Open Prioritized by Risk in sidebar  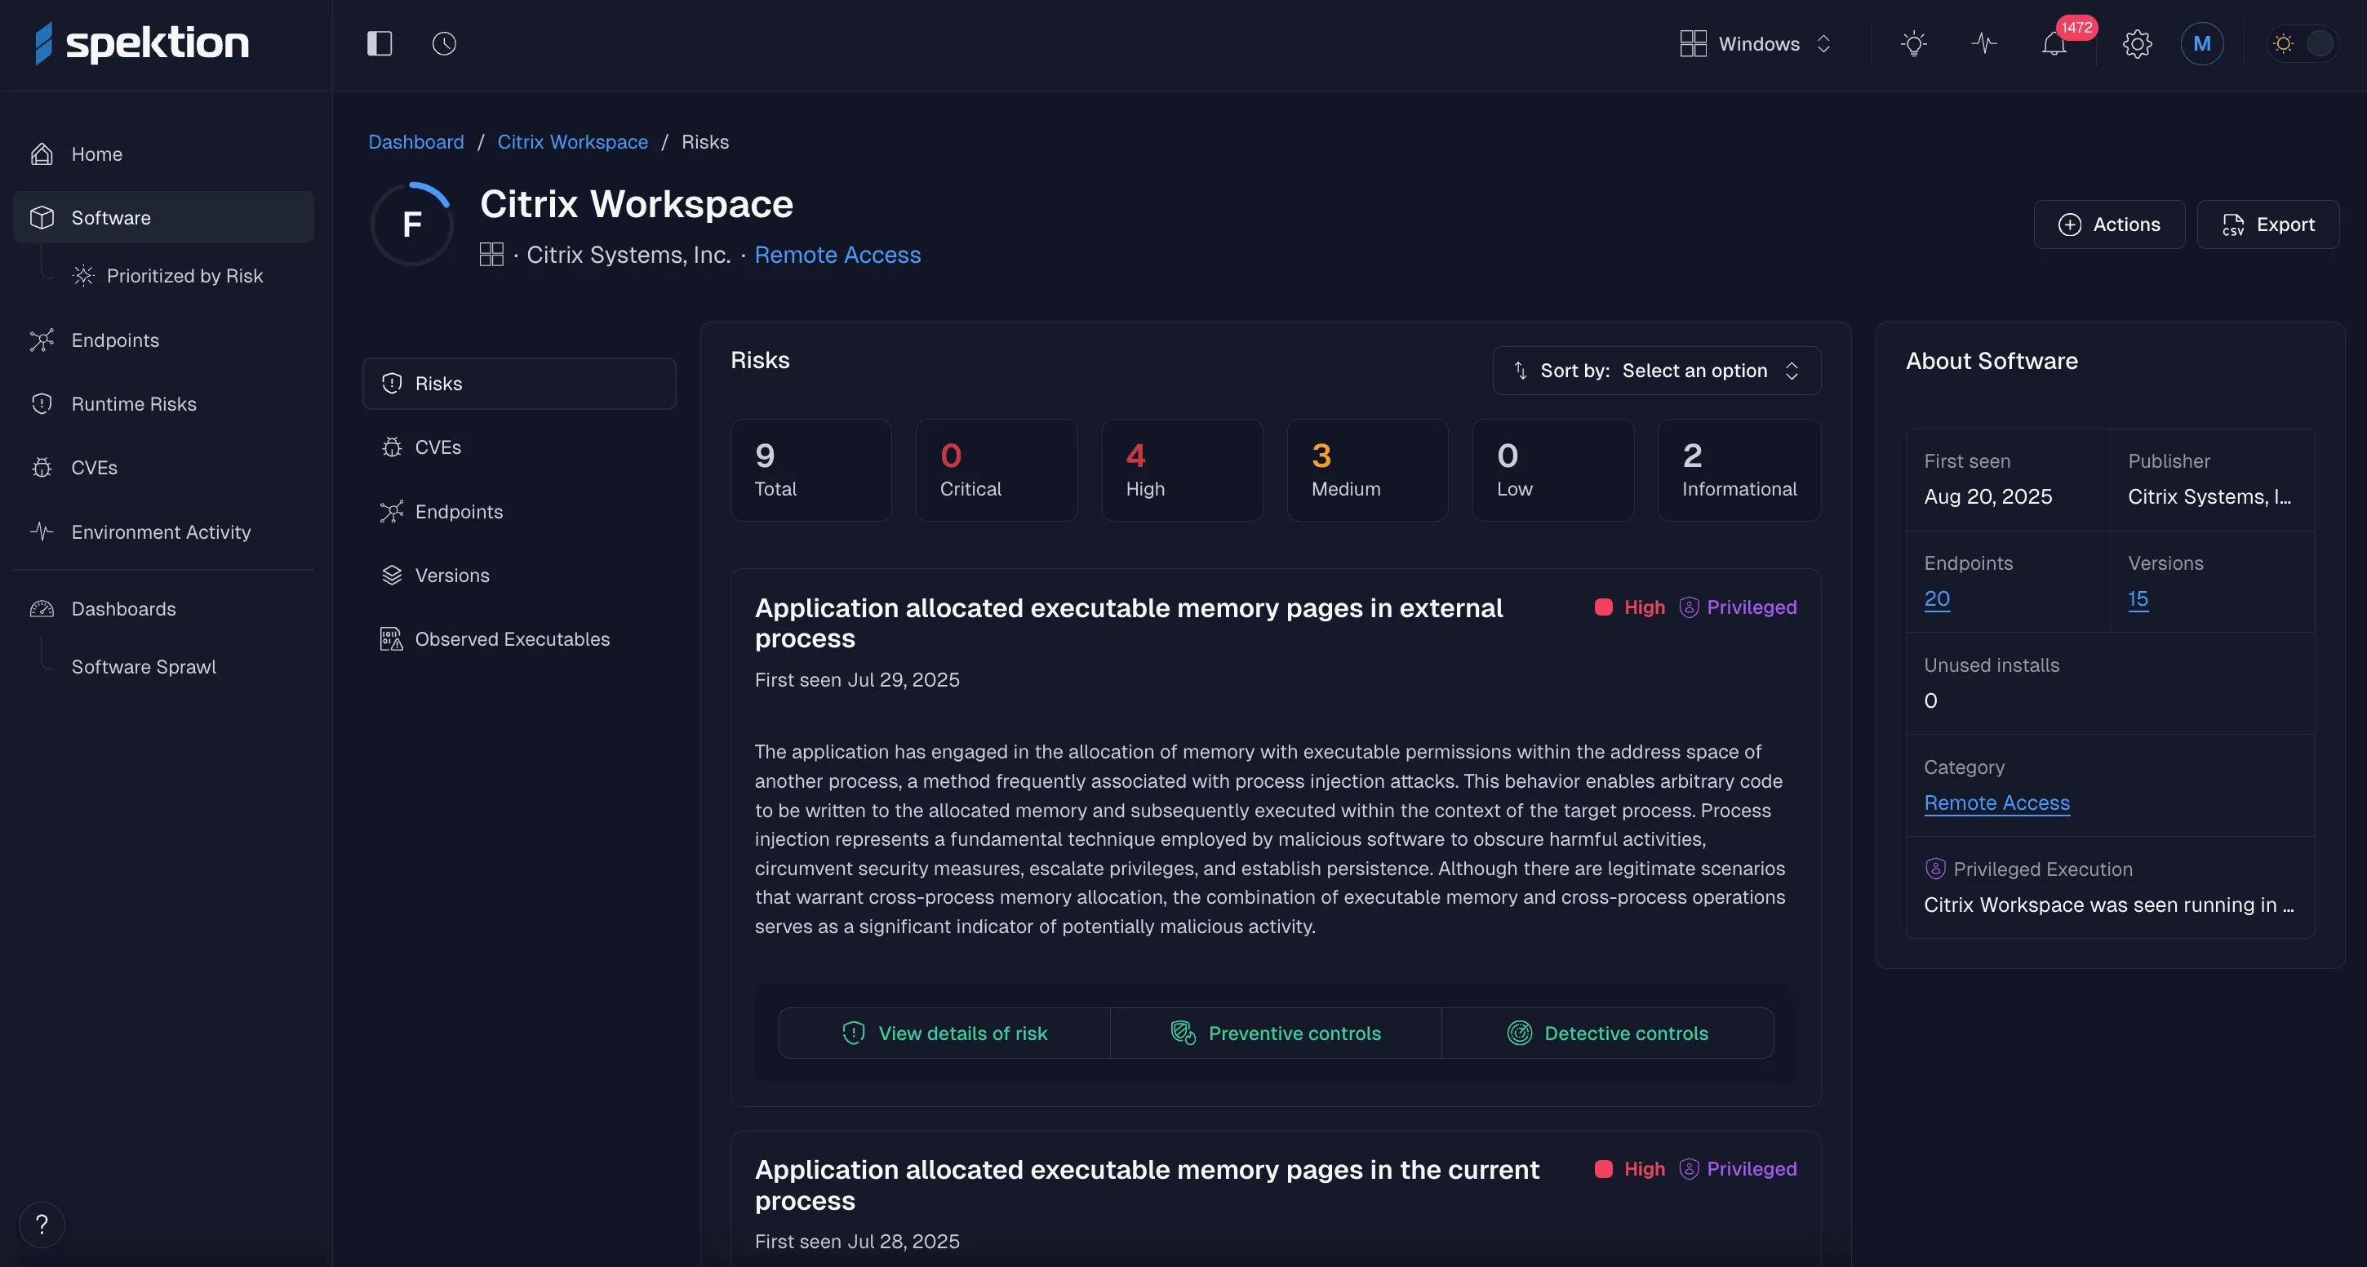[x=184, y=276]
